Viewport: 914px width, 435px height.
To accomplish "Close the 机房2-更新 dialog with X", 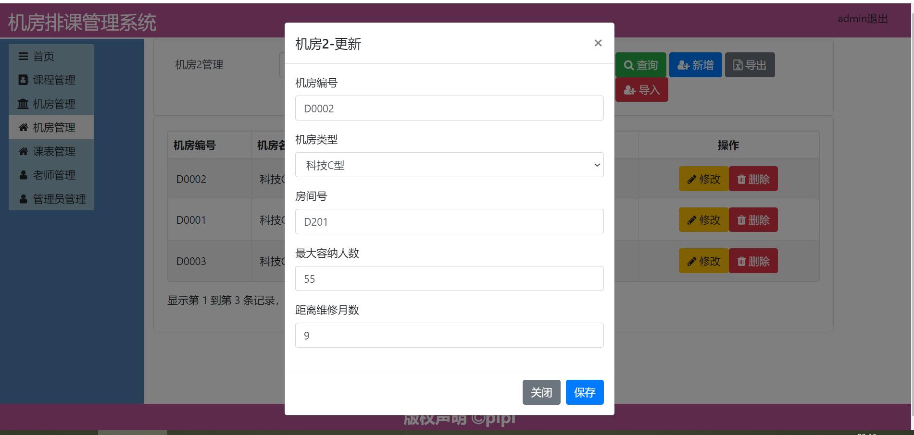I will 598,43.
